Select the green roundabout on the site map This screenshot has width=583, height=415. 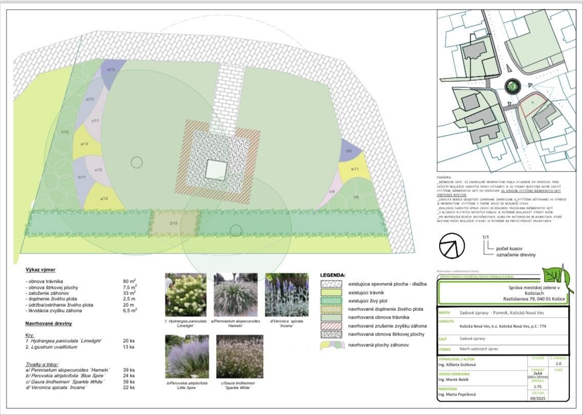point(512,86)
